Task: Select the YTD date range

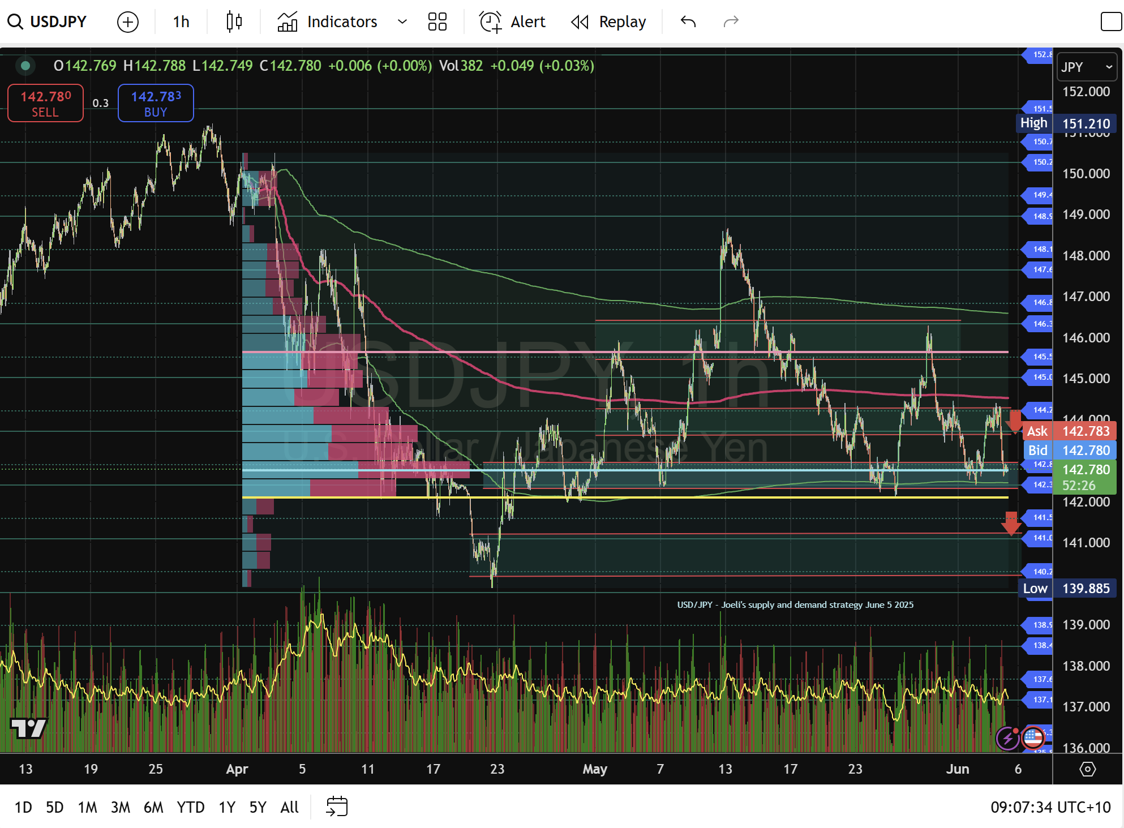Action: pyautogui.click(x=190, y=807)
